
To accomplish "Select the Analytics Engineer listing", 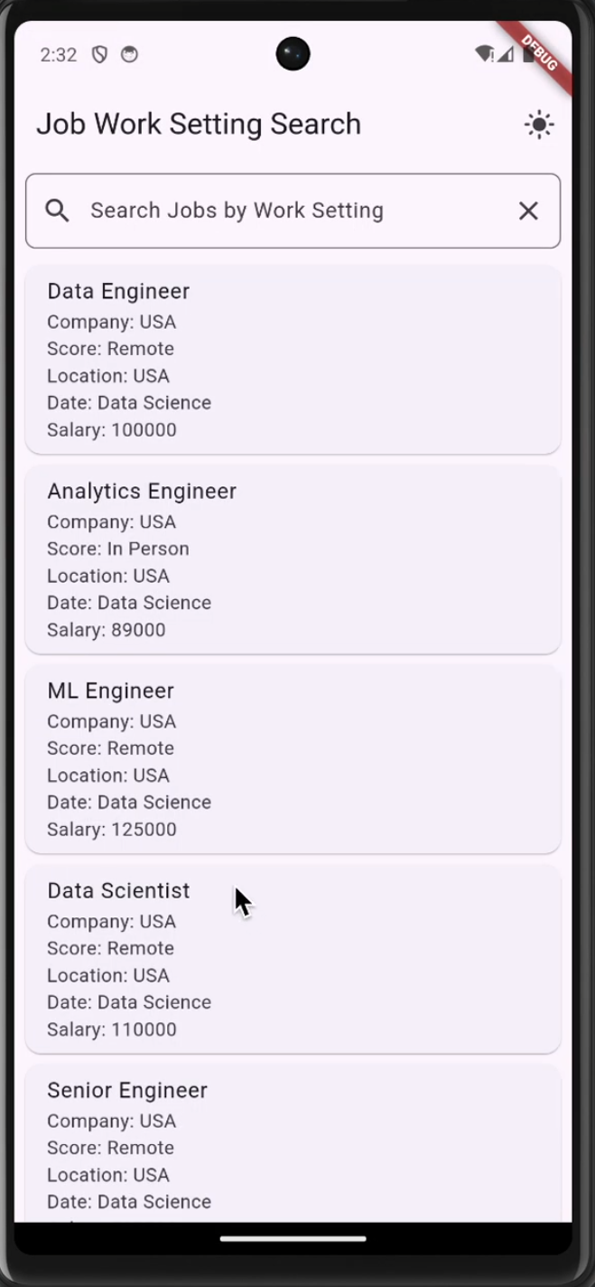I will (293, 559).
